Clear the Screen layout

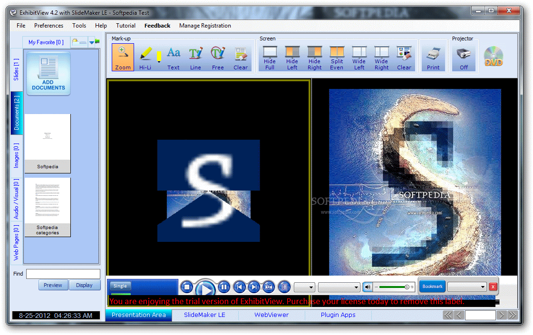click(x=404, y=58)
